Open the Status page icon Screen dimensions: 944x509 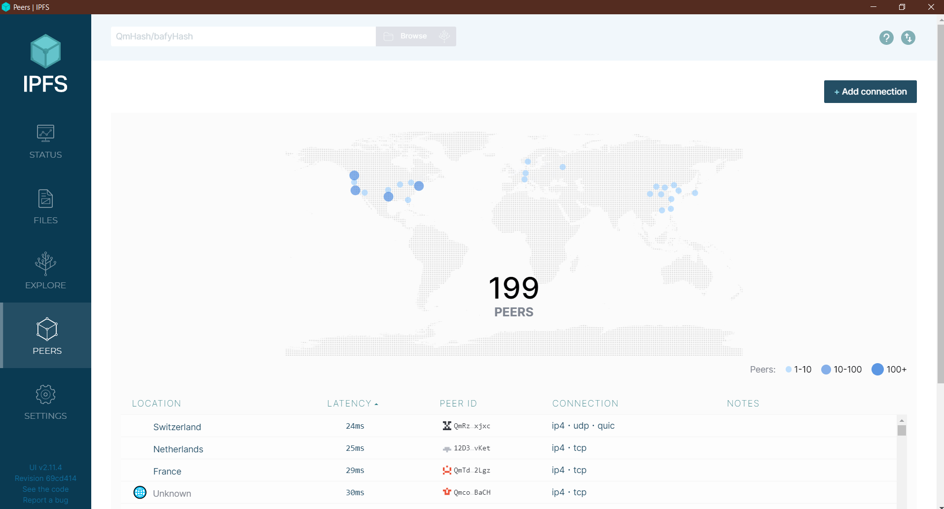(45, 133)
